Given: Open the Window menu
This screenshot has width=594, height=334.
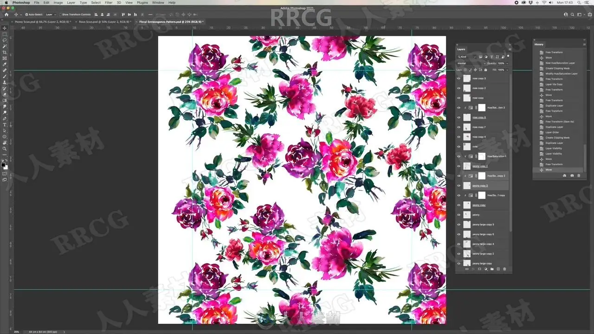Looking at the screenshot, I should 158,3.
